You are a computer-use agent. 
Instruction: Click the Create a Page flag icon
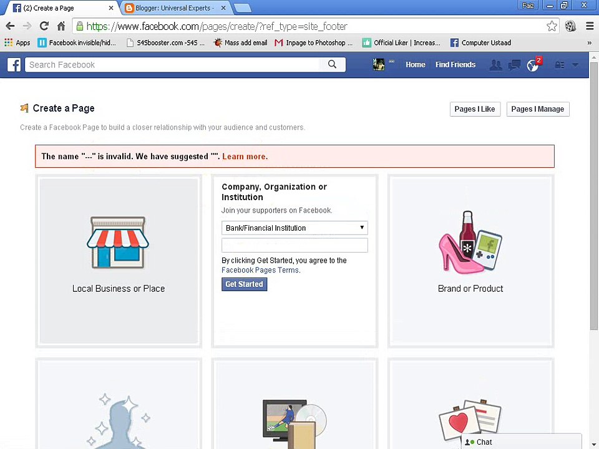click(x=24, y=109)
